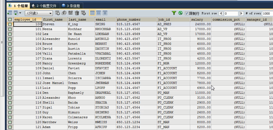
Task: Click the GHIMURO email cell
Action: (105, 112)
